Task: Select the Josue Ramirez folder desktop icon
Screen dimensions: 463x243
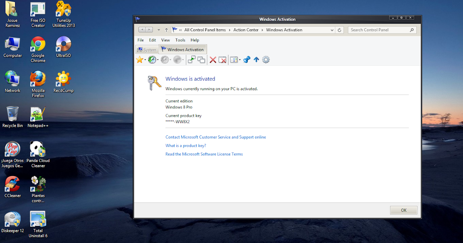Action: click(12, 15)
